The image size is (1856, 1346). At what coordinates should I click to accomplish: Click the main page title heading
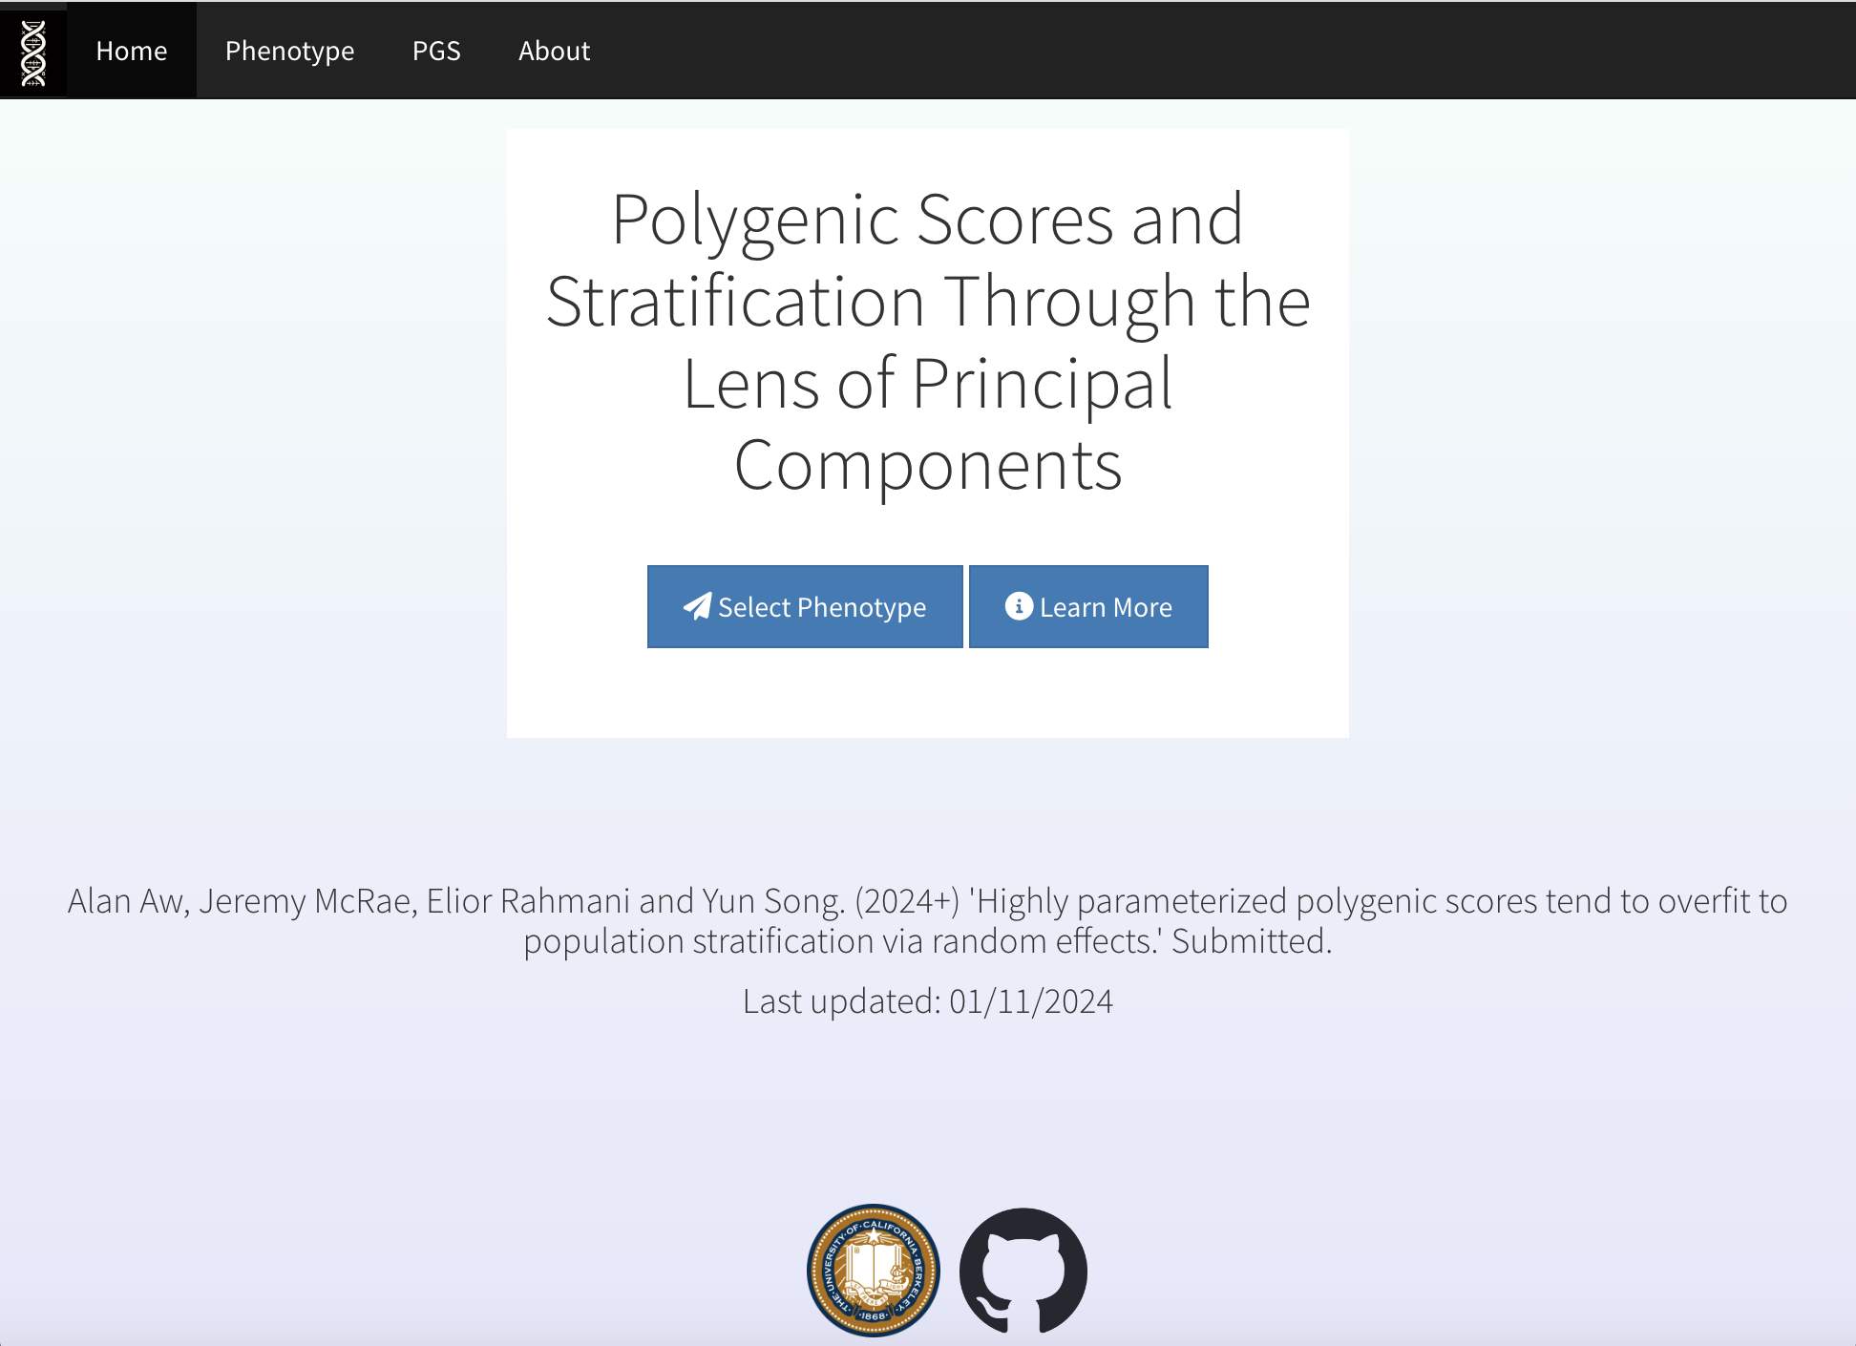(x=927, y=341)
